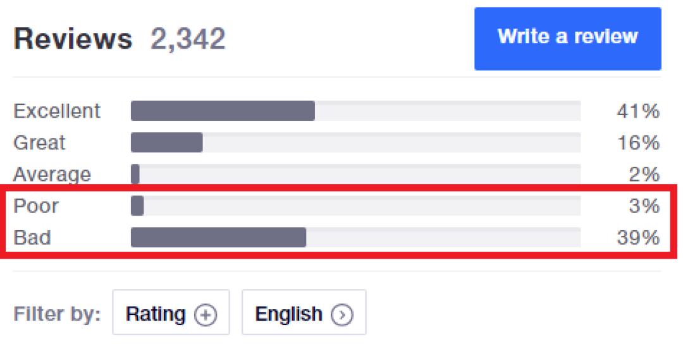Click the plus icon beside Rating

(204, 314)
